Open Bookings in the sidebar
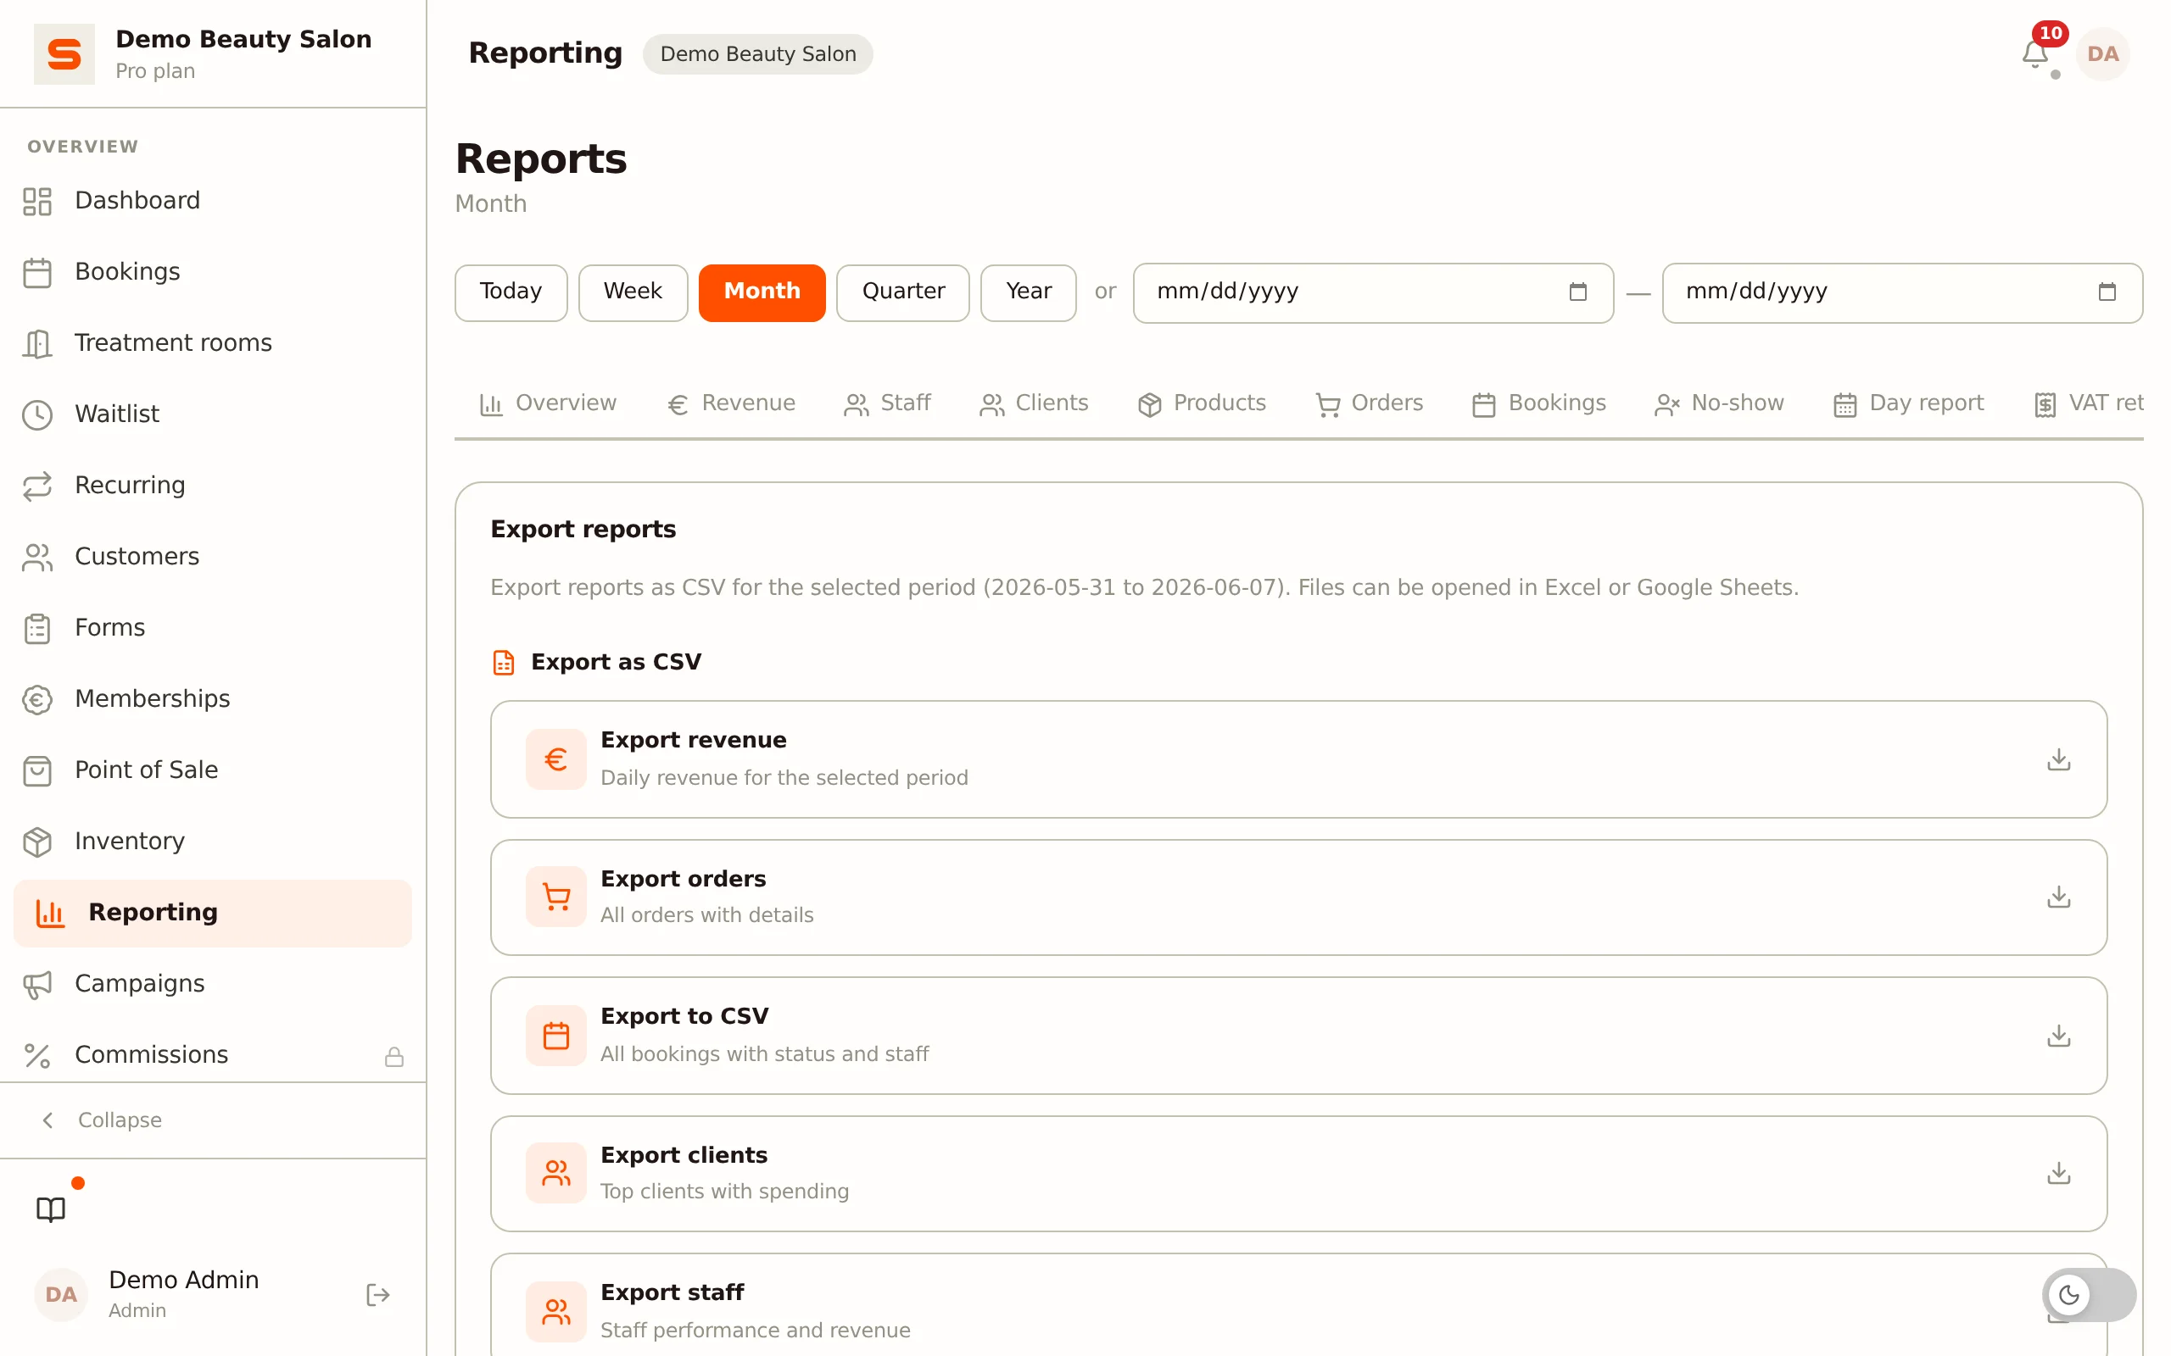The width and height of the screenshot is (2171, 1356). pyautogui.click(x=213, y=272)
